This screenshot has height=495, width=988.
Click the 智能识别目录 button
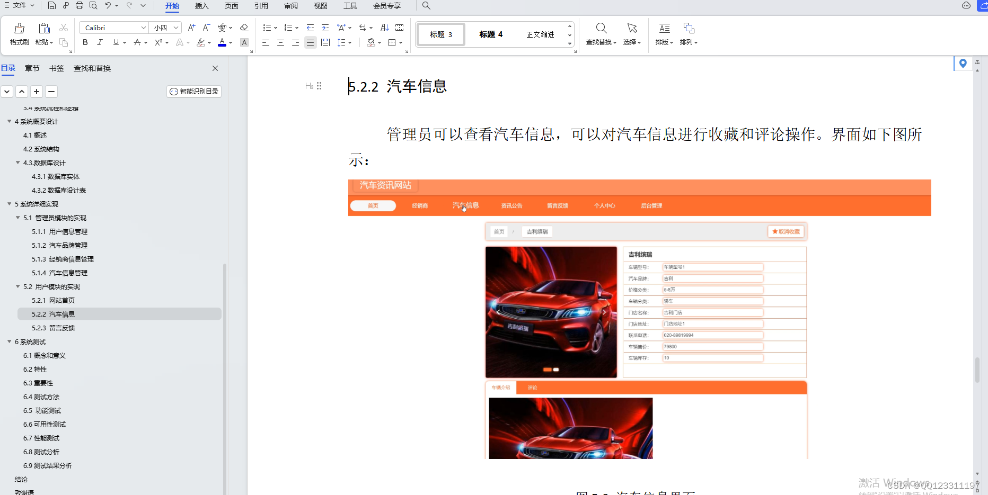[194, 92]
